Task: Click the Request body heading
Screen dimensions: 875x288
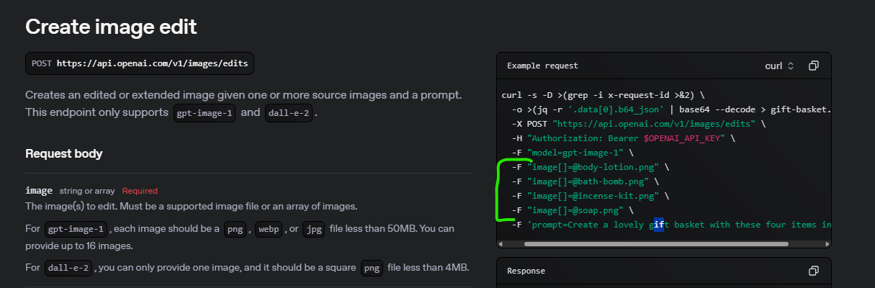Action: [x=63, y=153]
